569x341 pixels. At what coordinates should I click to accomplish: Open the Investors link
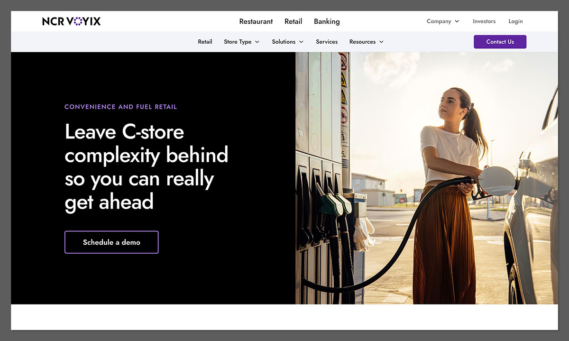pyautogui.click(x=484, y=21)
